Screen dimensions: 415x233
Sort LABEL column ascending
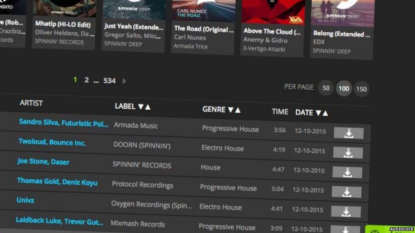click(148, 107)
